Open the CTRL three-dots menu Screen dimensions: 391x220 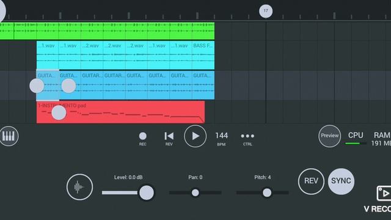(x=247, y=139)
